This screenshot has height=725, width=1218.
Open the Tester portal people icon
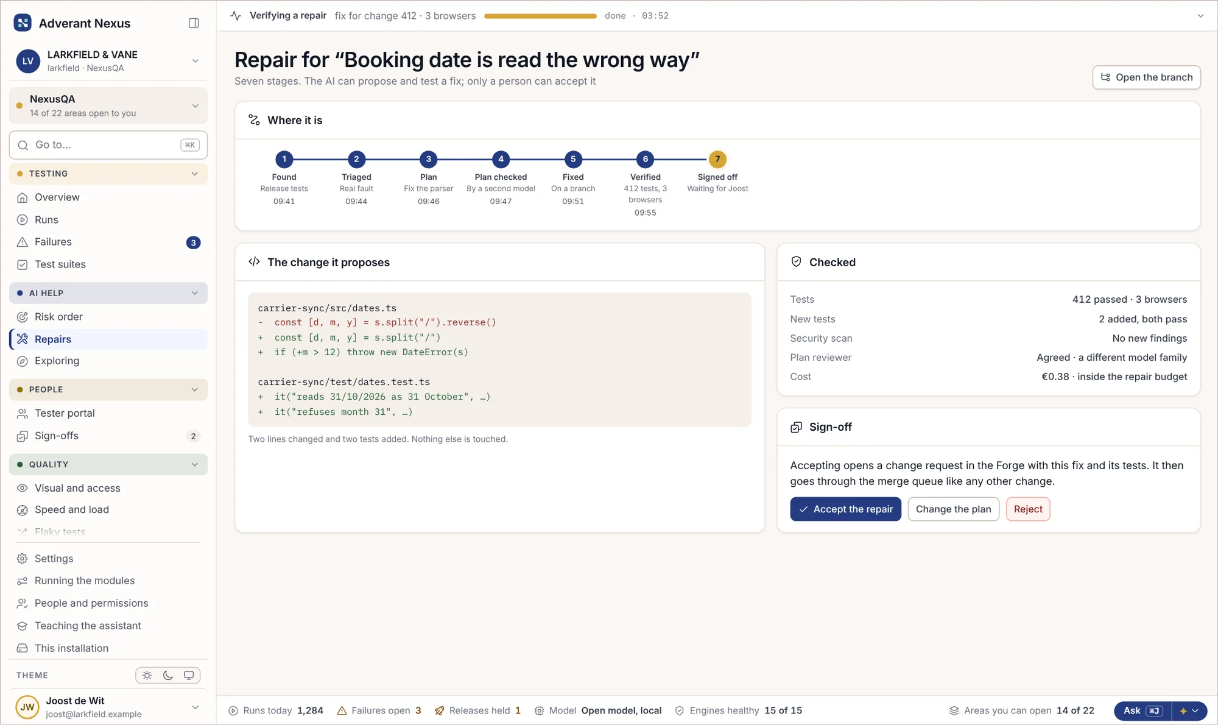(x=23, y=414)
